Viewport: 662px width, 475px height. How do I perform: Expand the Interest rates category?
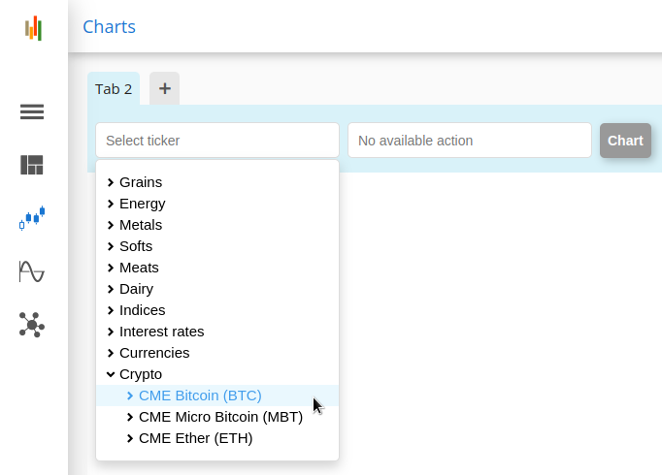[x=155, y=332]
